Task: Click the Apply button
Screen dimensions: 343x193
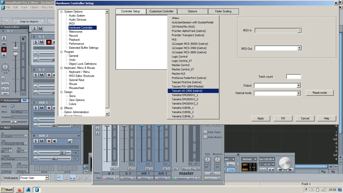Action: (x=260, y=118)
